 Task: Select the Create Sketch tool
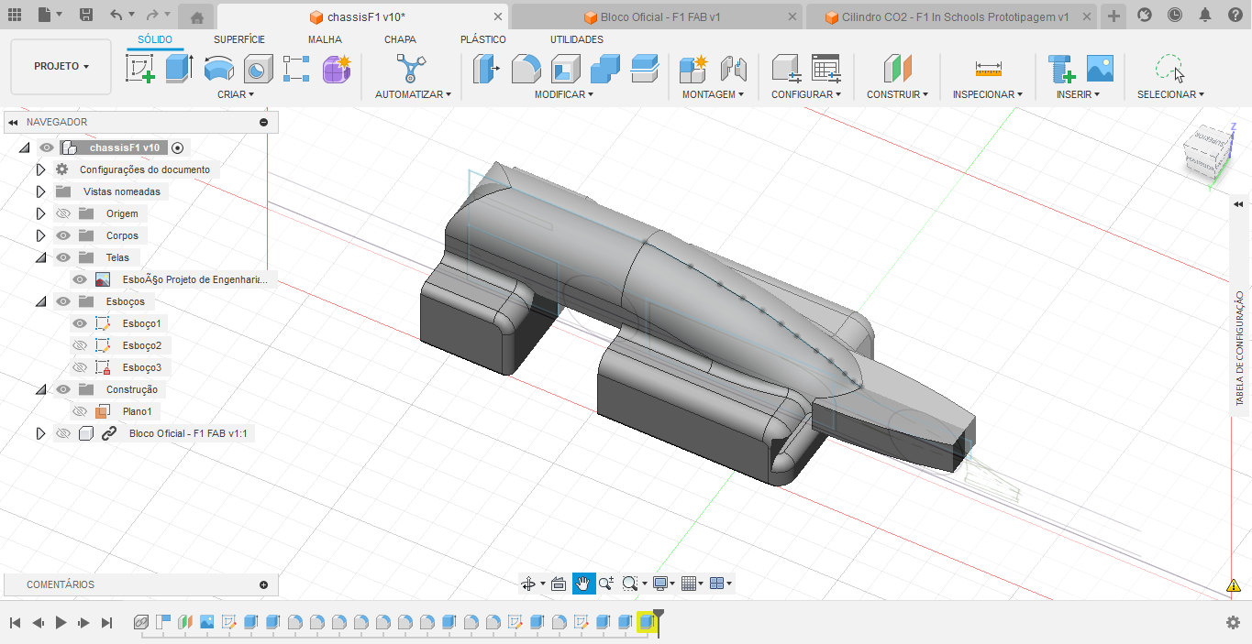point(142,68)
